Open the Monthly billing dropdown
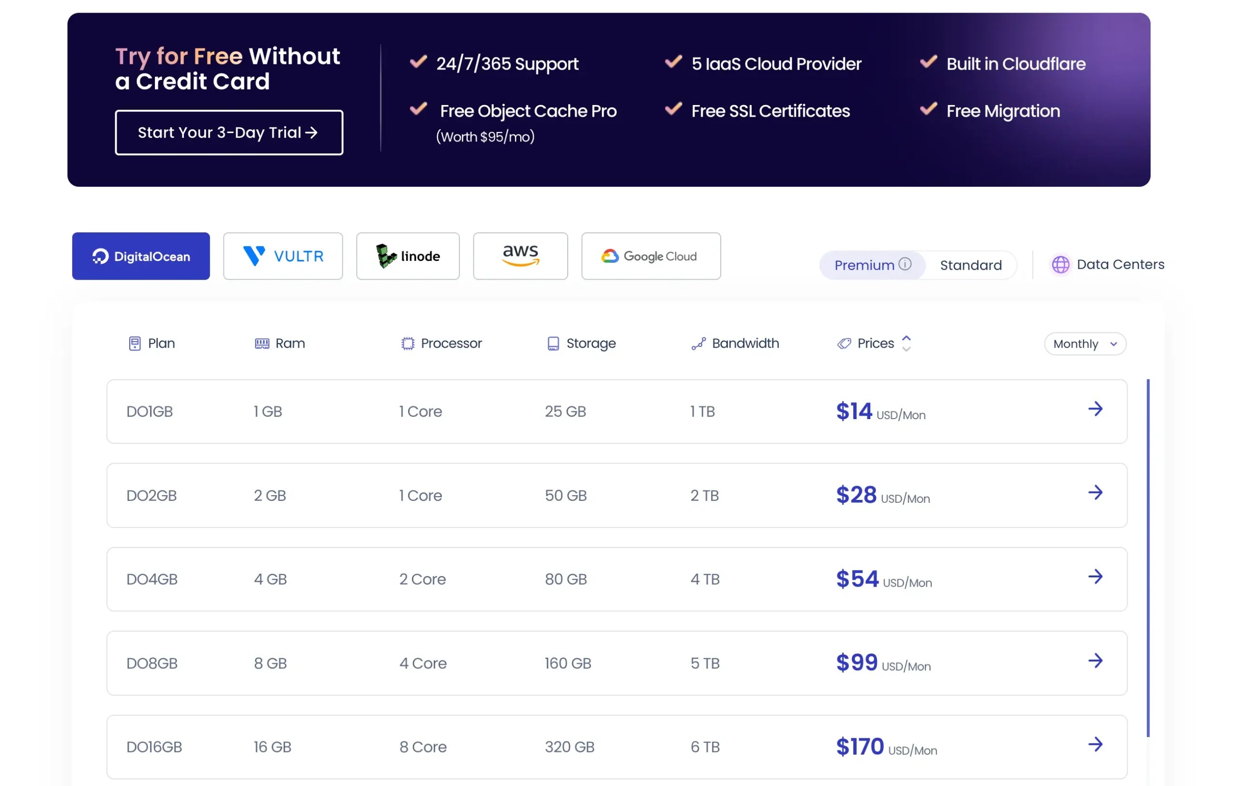Screen dimensions: 1239x786 (x=1085, y=344)
